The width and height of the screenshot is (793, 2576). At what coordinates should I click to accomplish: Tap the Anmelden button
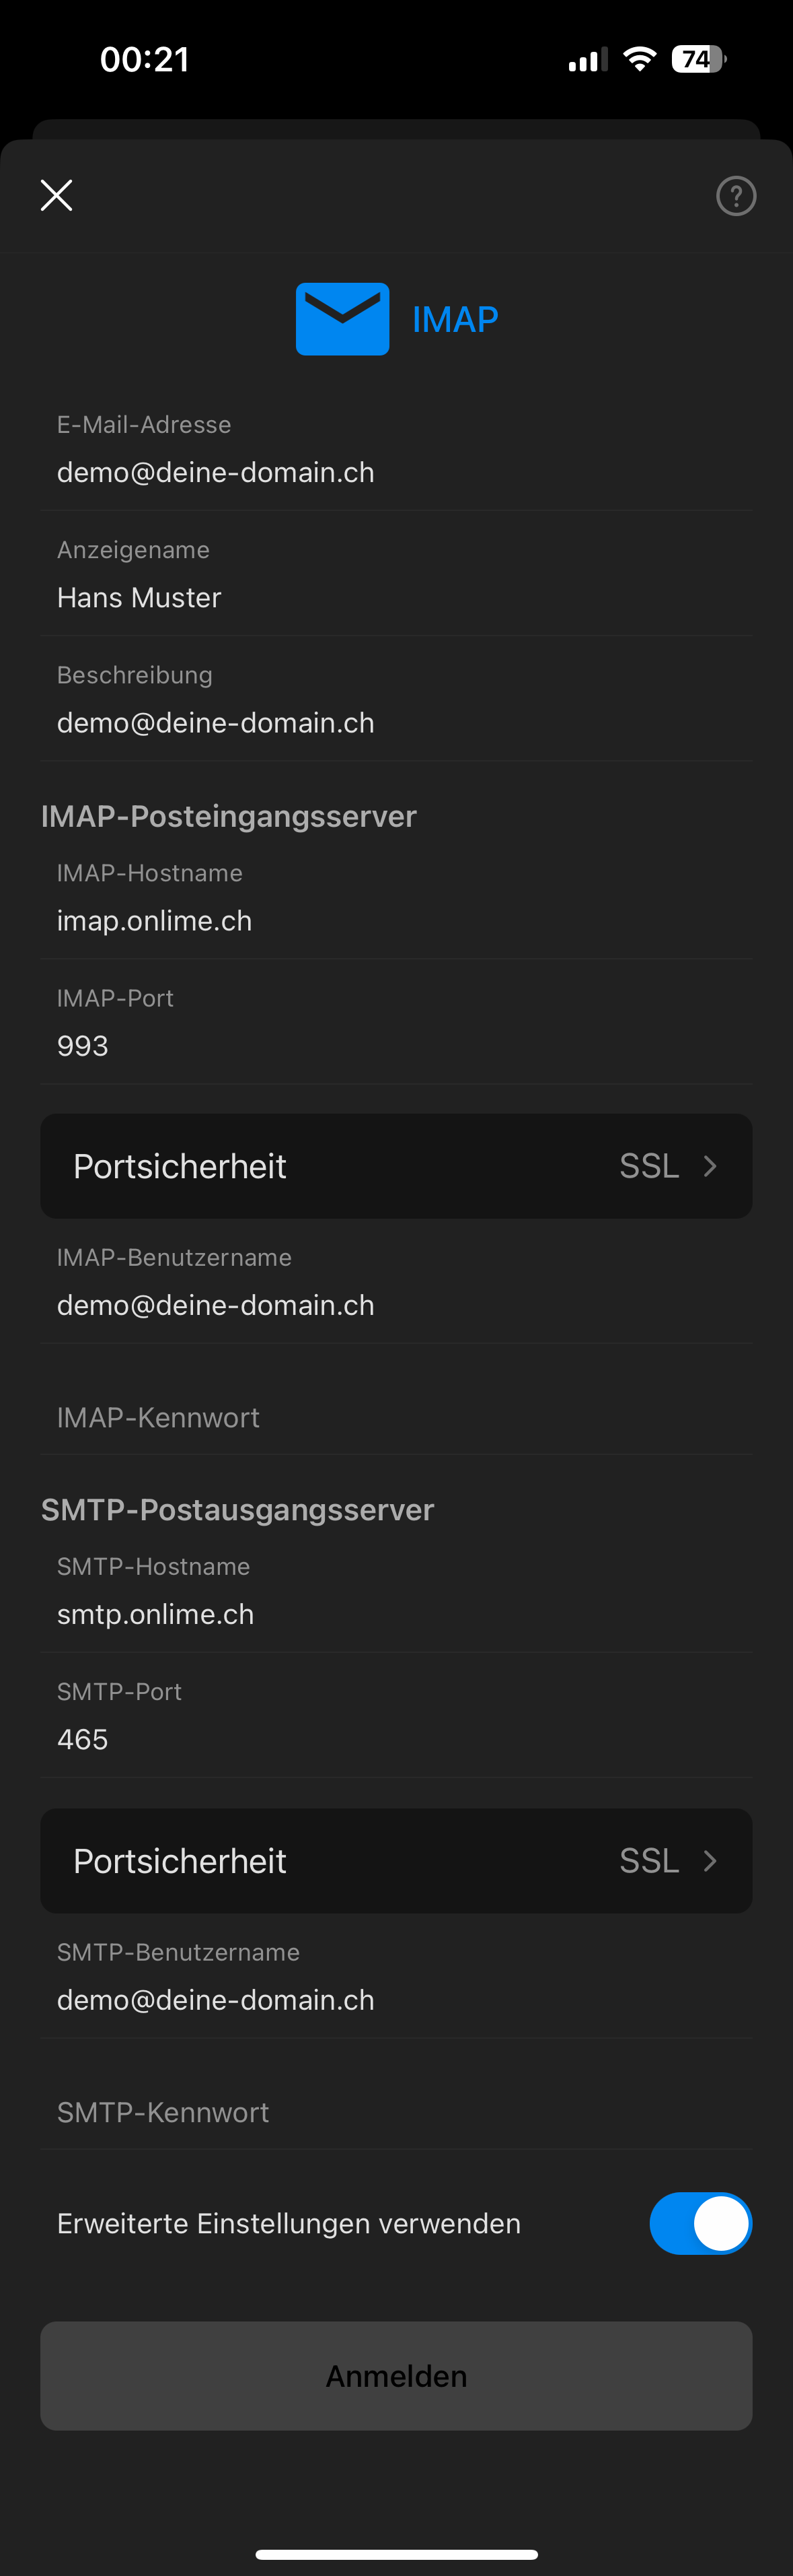click(x=397, y=2376)
